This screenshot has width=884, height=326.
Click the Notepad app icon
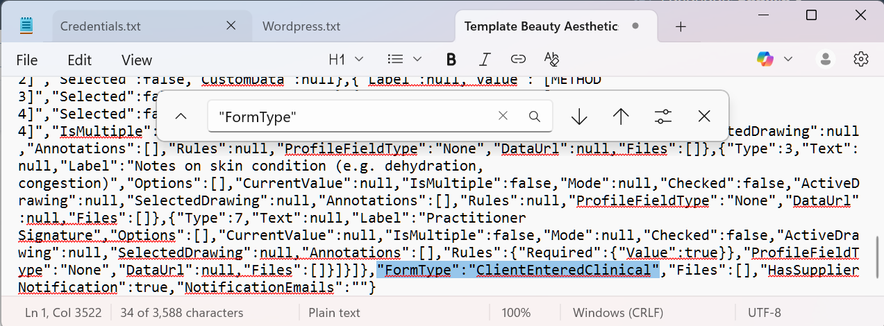[26, 26]
